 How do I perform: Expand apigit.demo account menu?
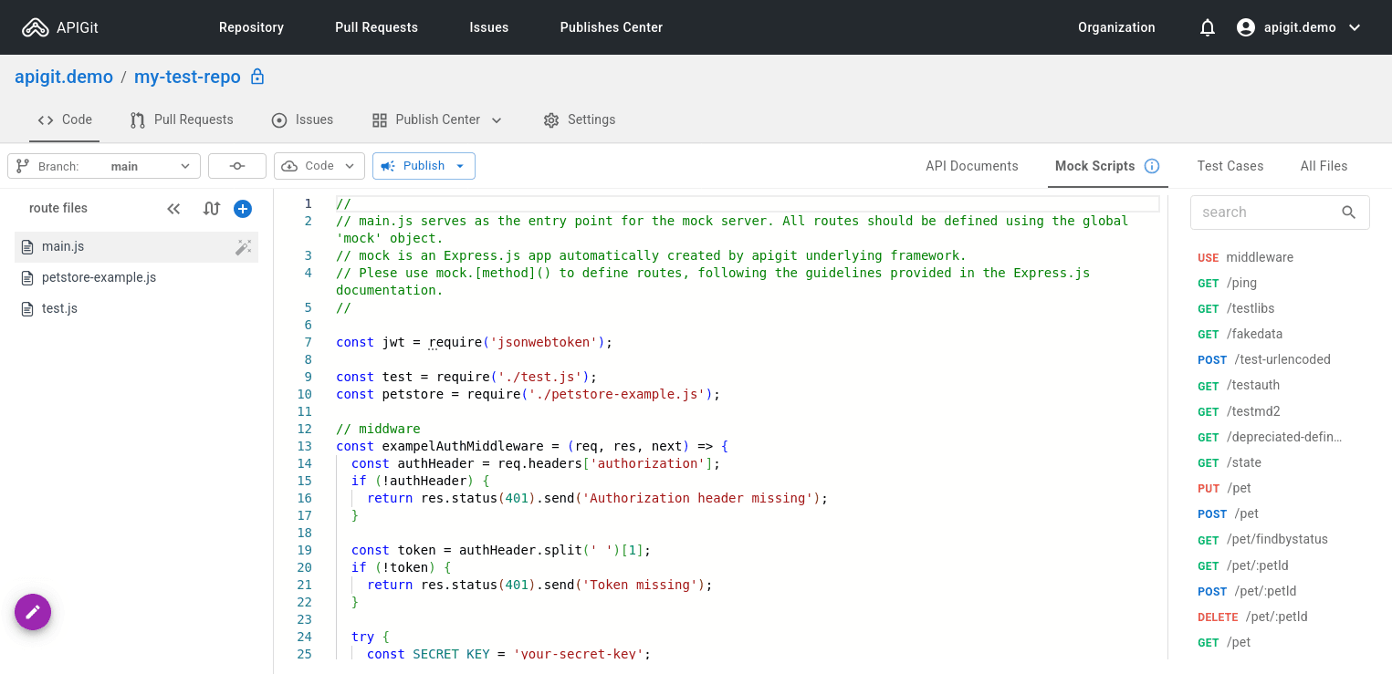coord(1355,27)
